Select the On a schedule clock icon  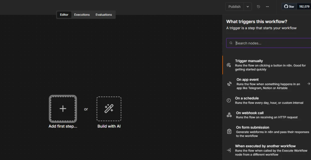coord(229,100)
